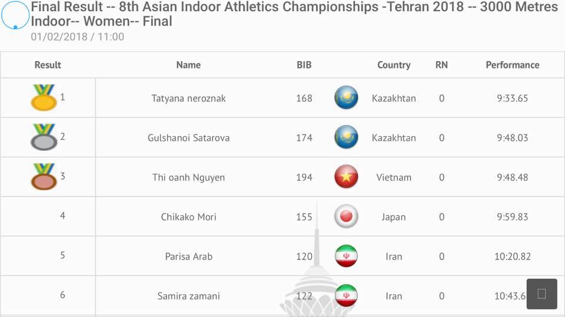Click the Performance column header
The width and height of the screenshot is (565, 317).
(513, 65)
